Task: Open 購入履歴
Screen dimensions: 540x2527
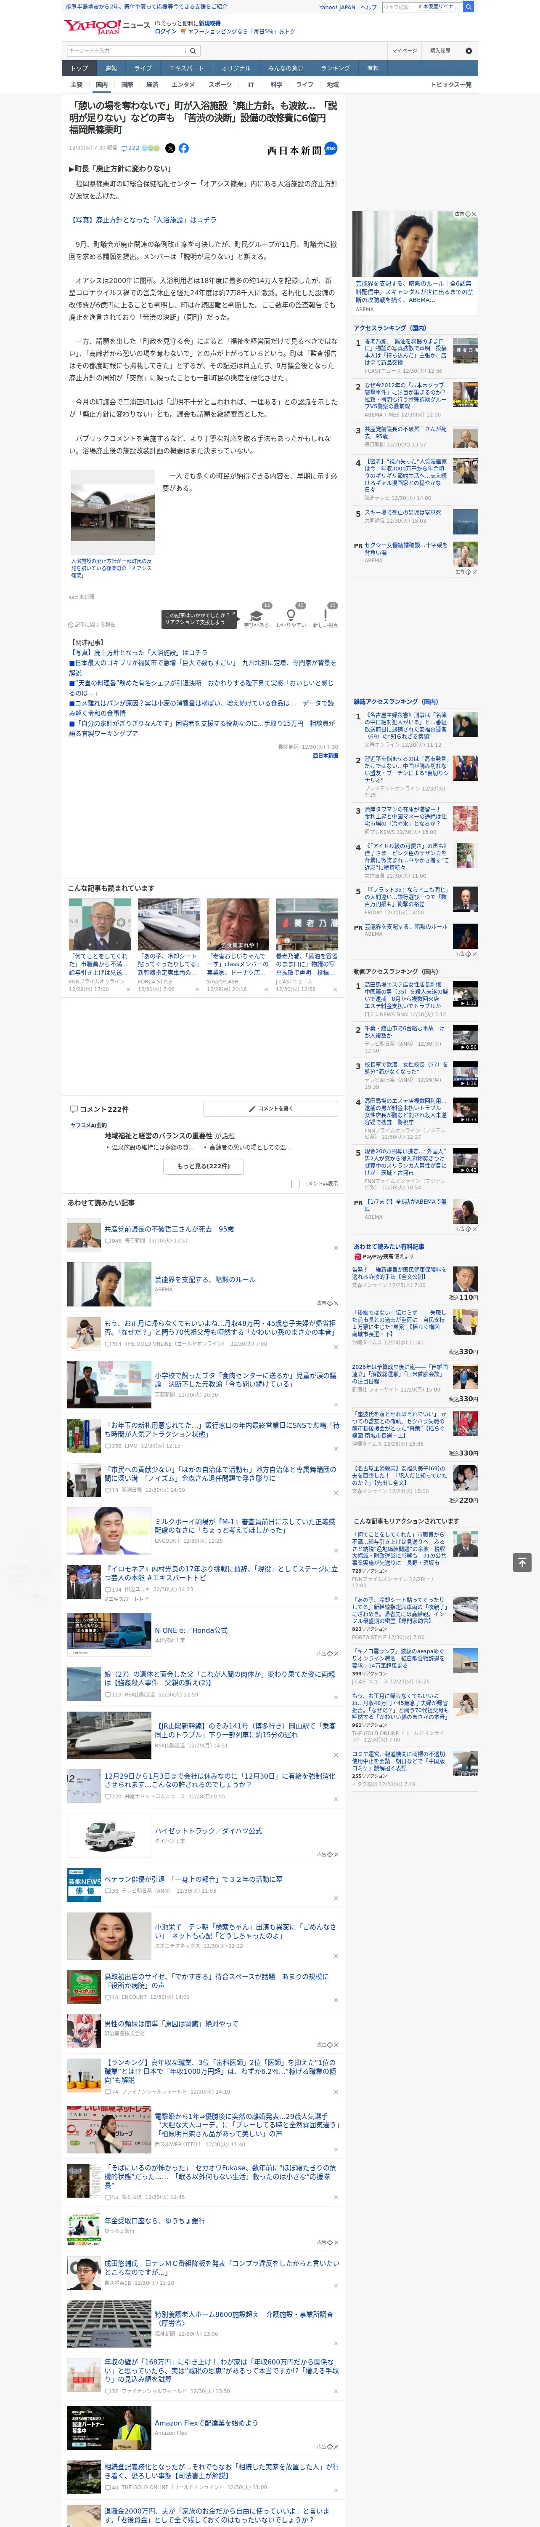Action: [440, 51]
